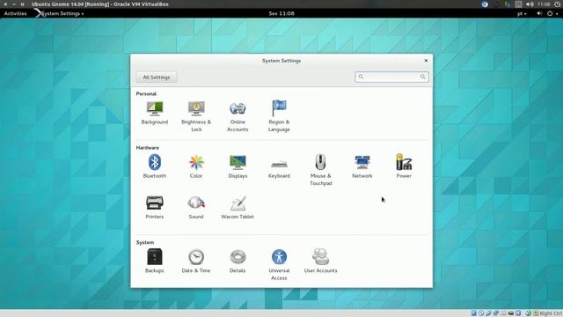Open the pt keyboard layout menu

click(x=522, y=14)
